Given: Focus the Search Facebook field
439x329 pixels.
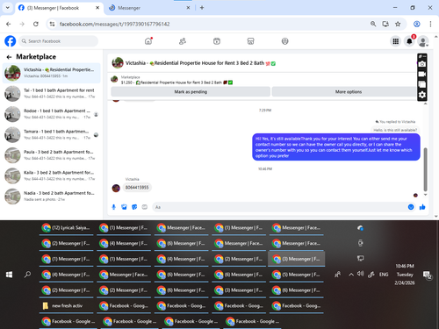Looking at the screenshot, I should click(x=59, y=41).
